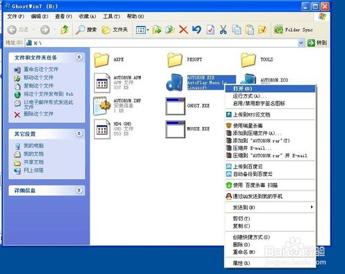Click 重命名这个文件 task link

(x=41, y=69)
